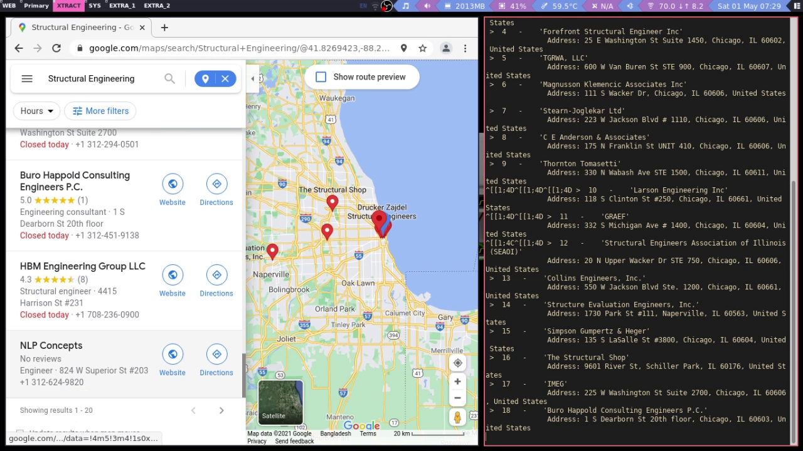Viewport: 803px width, 451px height.
Task: Collapse the results panel with the left chevron
Action: [x=252, y=78]
